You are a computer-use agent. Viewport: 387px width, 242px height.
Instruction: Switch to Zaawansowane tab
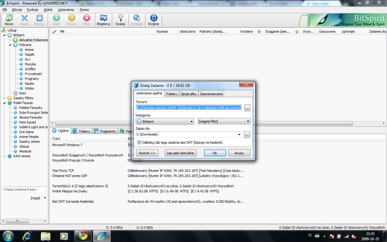(211, 94)
